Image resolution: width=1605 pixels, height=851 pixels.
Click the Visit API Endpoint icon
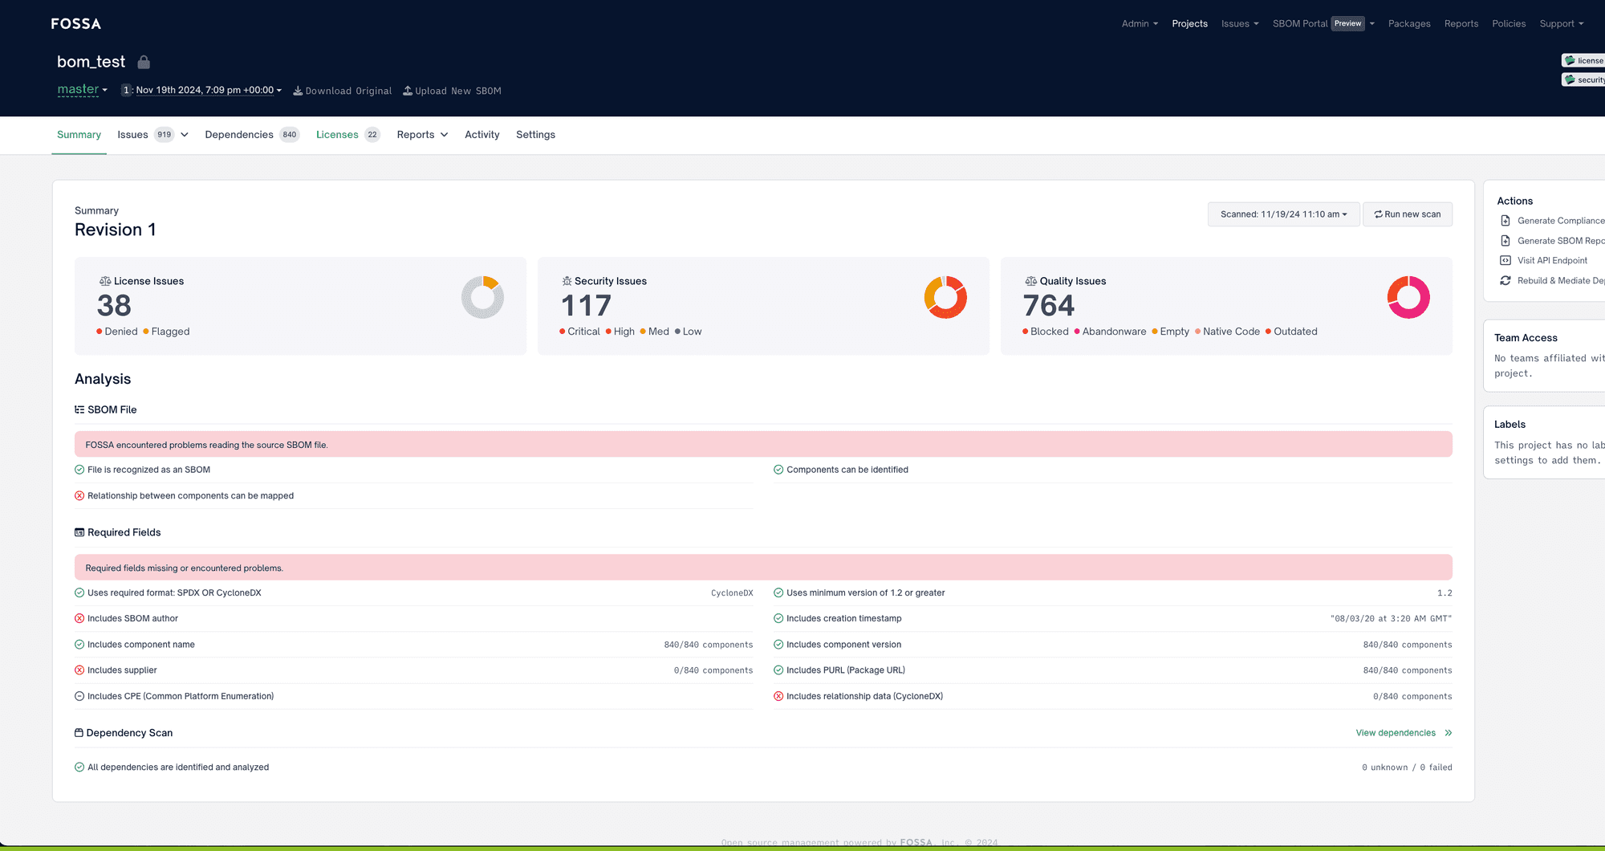[x=1505, y=260]
